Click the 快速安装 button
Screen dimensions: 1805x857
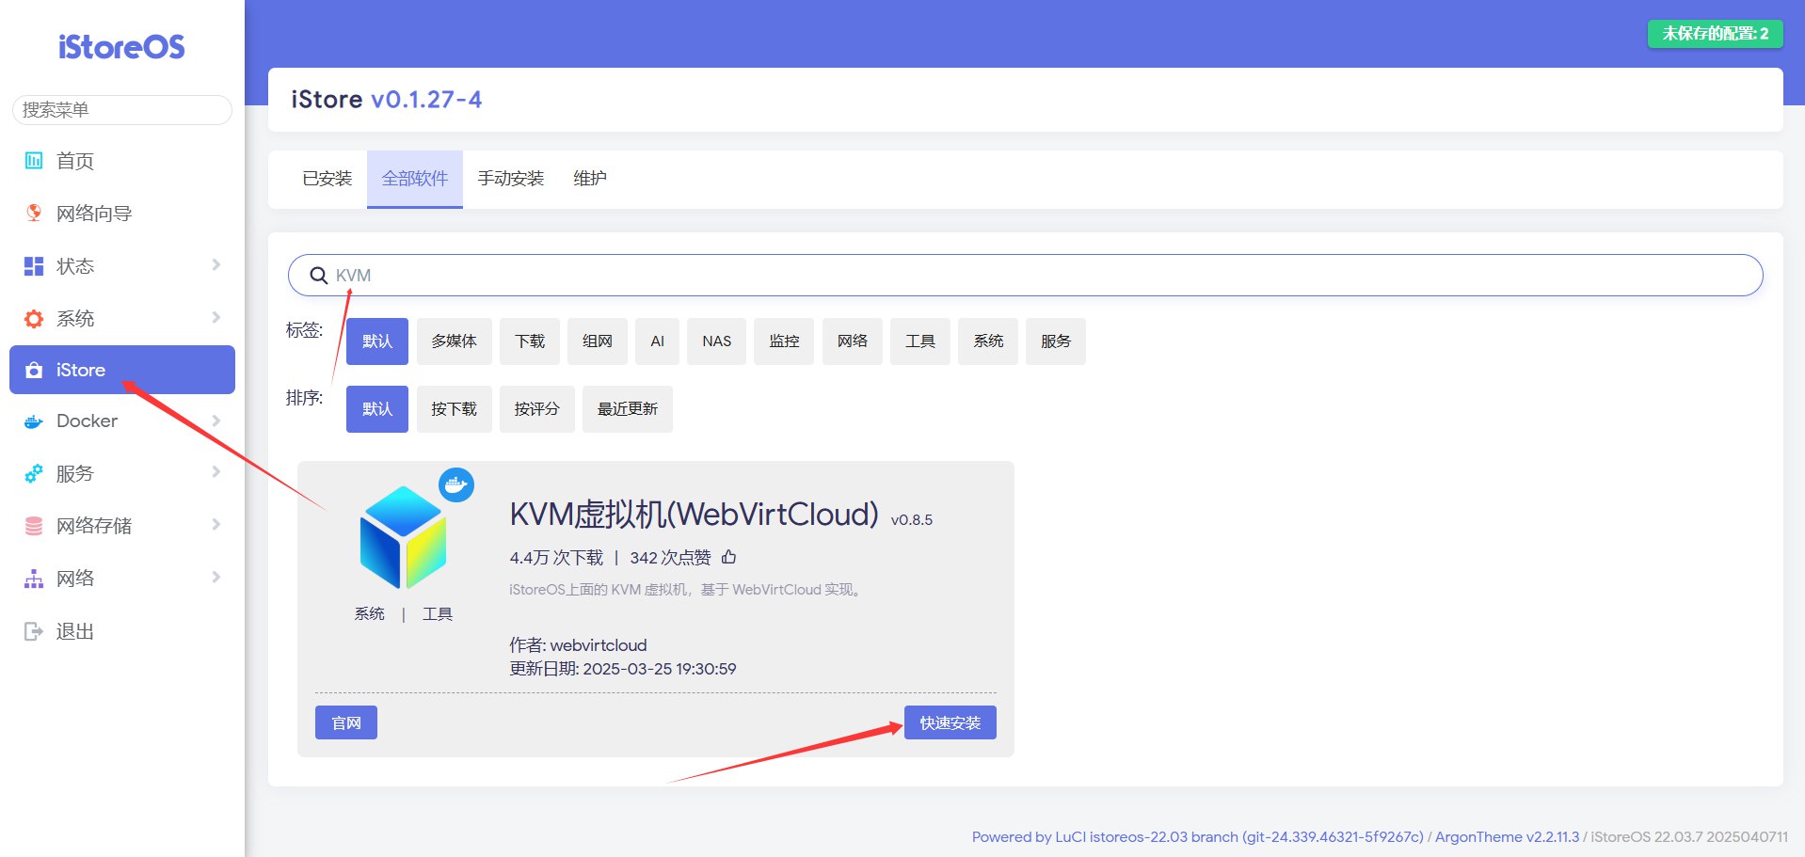point(950,722)
